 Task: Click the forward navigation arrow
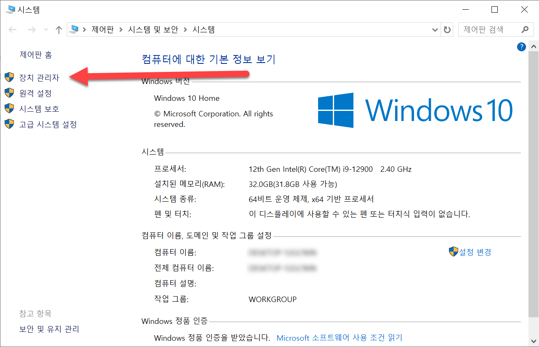(32, 30)
